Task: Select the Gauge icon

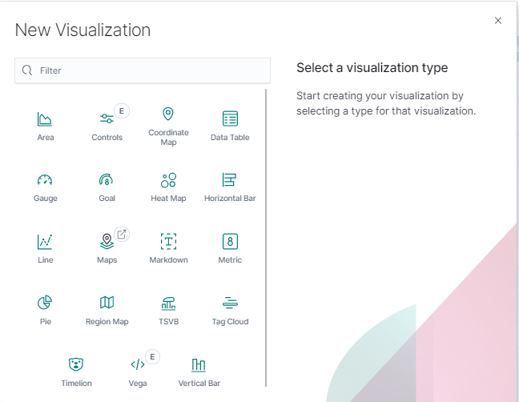Action: click(45, 179)
